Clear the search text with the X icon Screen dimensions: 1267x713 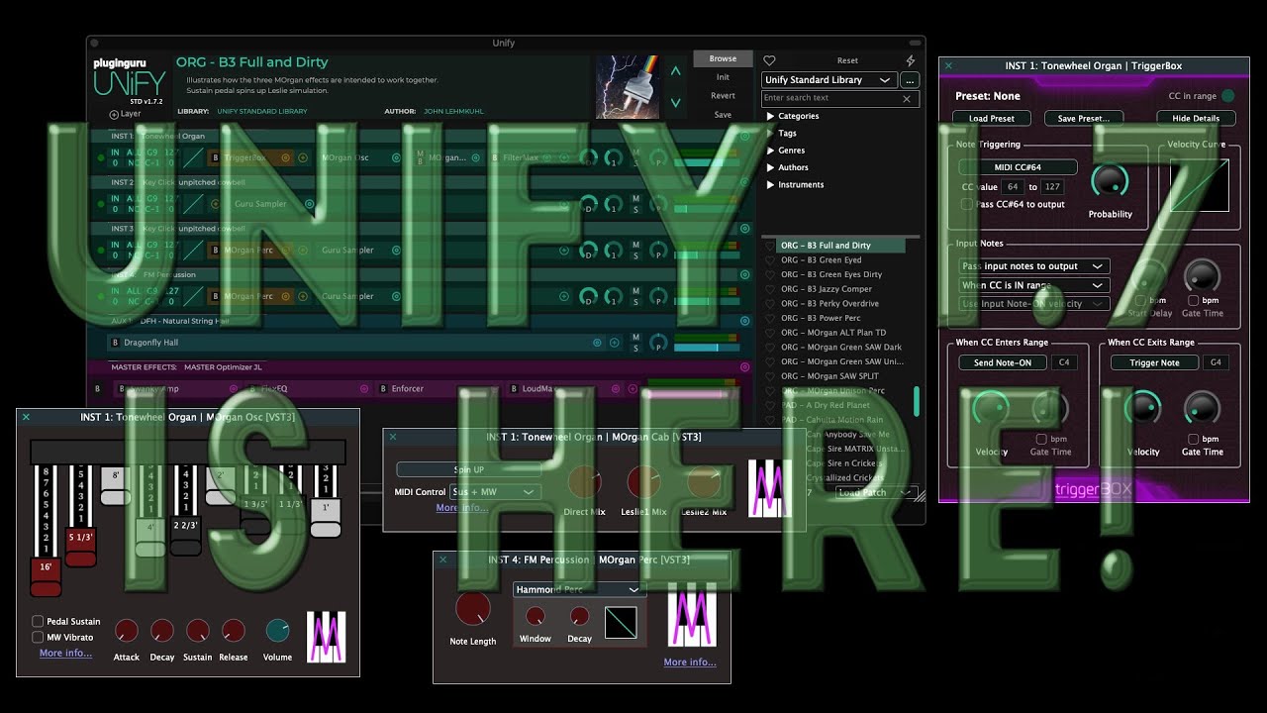click(x=907, y=98)
